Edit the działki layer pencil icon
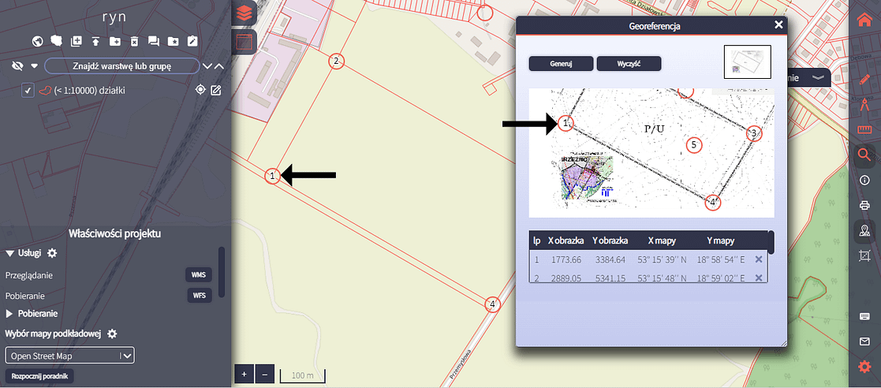The image size is (881, 388). pyautogui.click(x=216, y=90)
